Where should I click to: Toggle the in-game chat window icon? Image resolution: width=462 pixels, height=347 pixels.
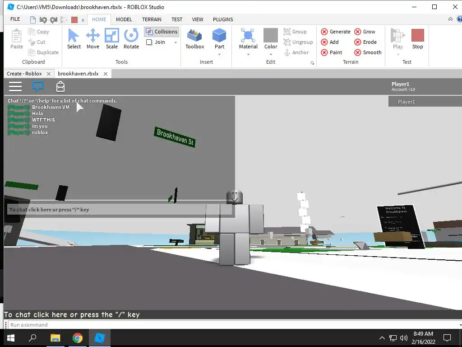tap(38, 86)
